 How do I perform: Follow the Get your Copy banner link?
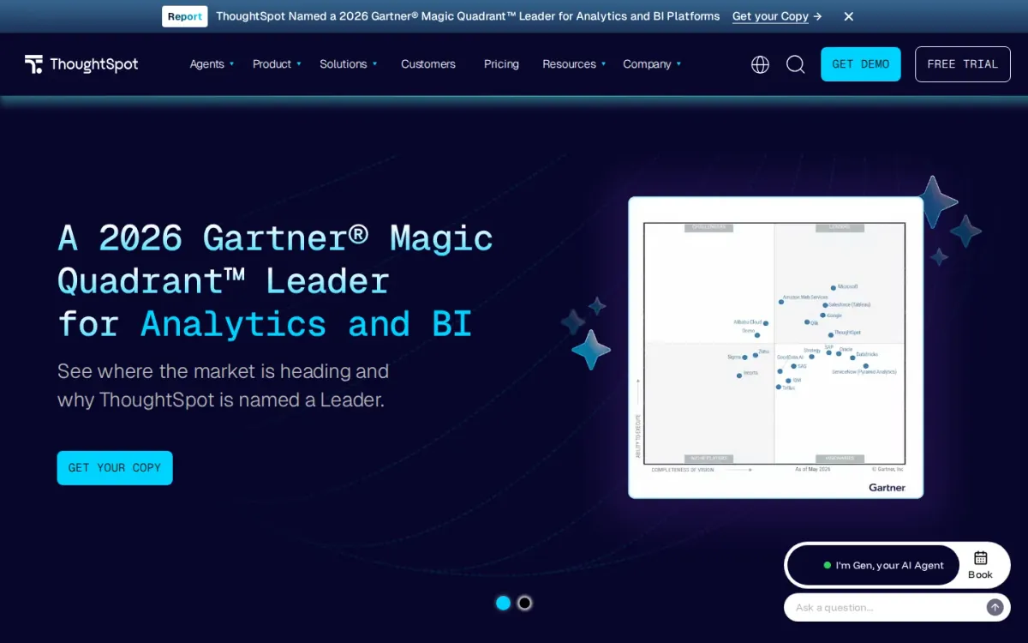coord(777,16)
